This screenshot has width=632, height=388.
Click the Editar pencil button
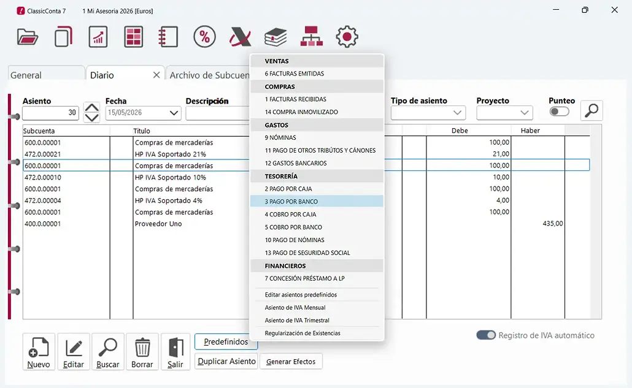pyautogui.click(x=74, y=352)
